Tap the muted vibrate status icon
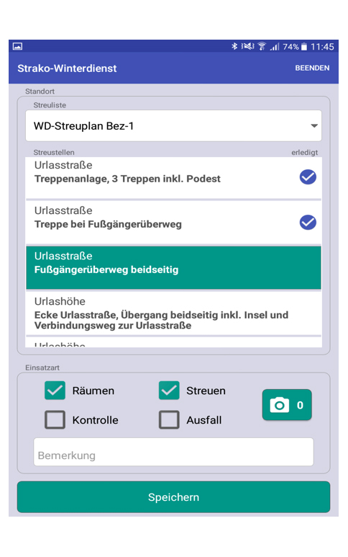 point(248,47)
